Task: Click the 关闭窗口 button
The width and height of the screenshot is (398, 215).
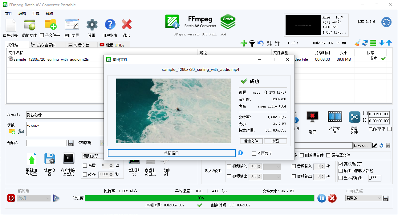Action: [x=172, y=153]
